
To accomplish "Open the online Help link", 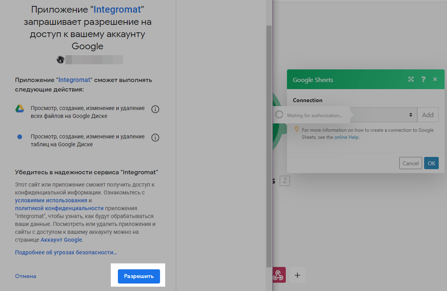I will [346, 137].
